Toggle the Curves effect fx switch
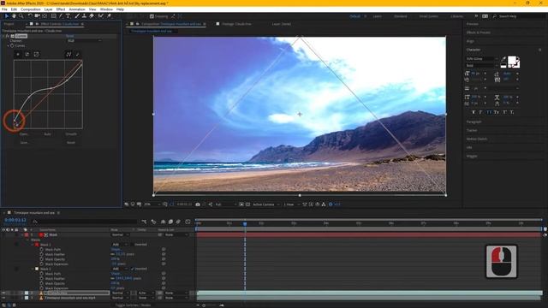The image size is (548, 308). click(8, 36)
